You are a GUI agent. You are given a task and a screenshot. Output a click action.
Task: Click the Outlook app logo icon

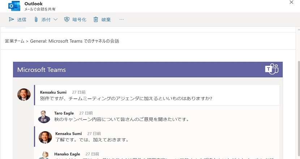point(14,6)
